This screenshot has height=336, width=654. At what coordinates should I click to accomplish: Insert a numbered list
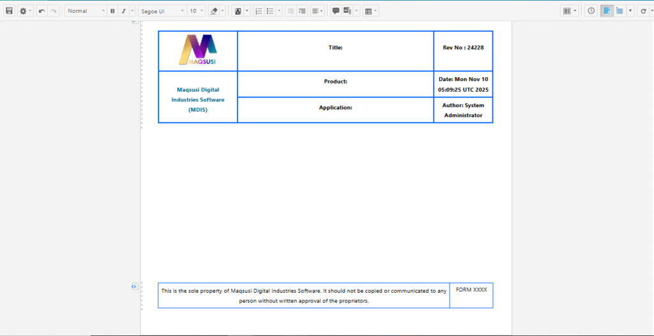pyautogui.click(x=258, y=11)
